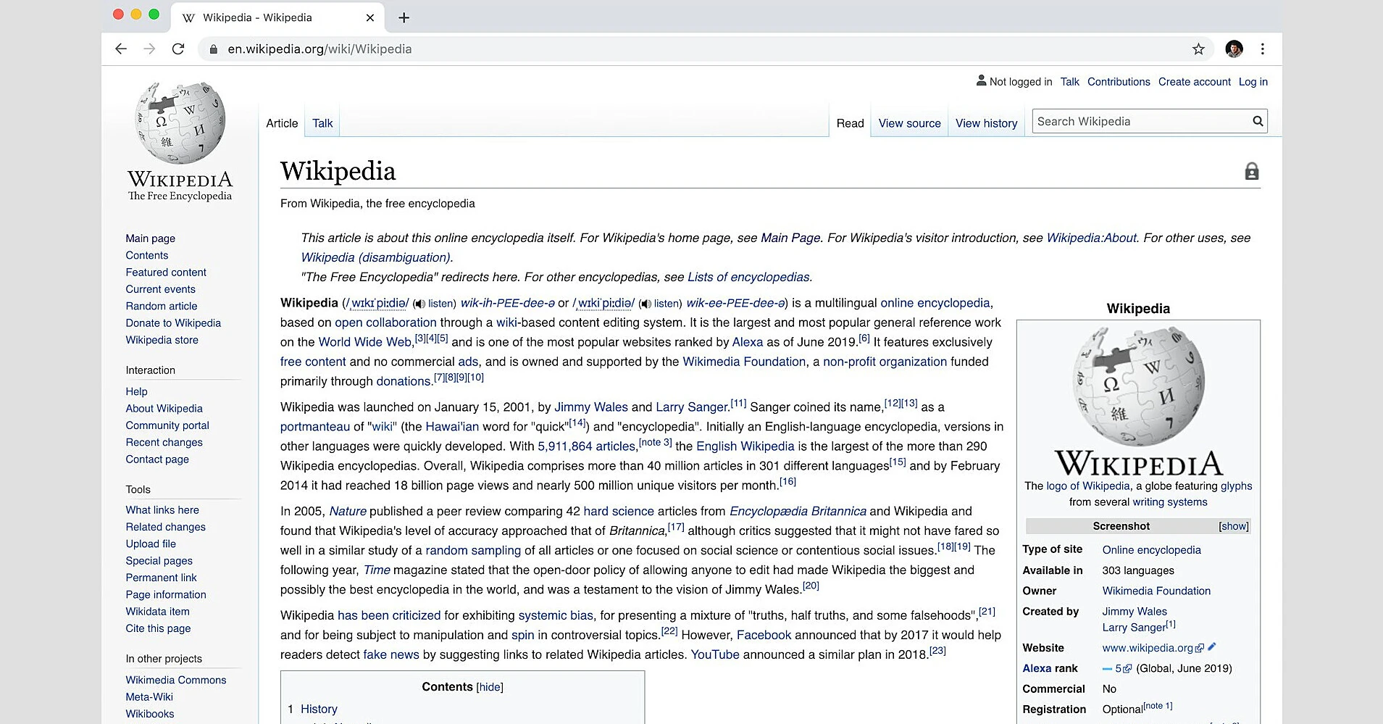1383x724 pixels.
Task: Click the edit pencil next to website
Action: [x=1212, y=647]
